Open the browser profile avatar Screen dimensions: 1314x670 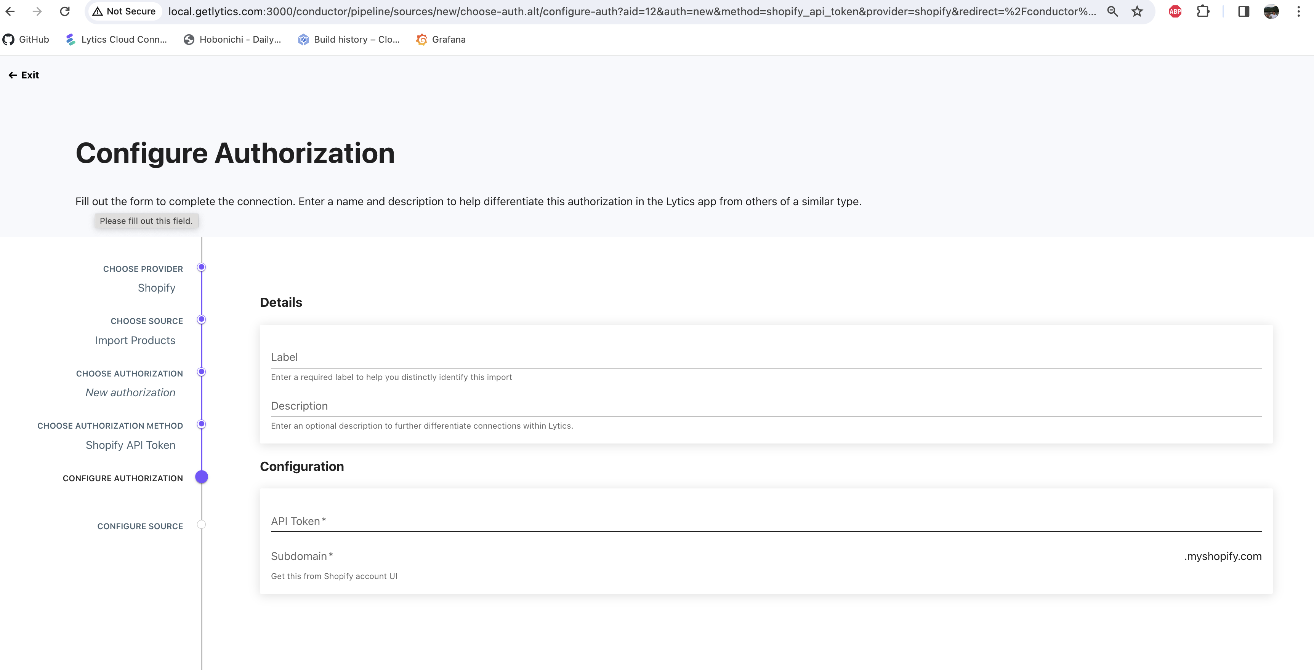[x=1271, y=11]
